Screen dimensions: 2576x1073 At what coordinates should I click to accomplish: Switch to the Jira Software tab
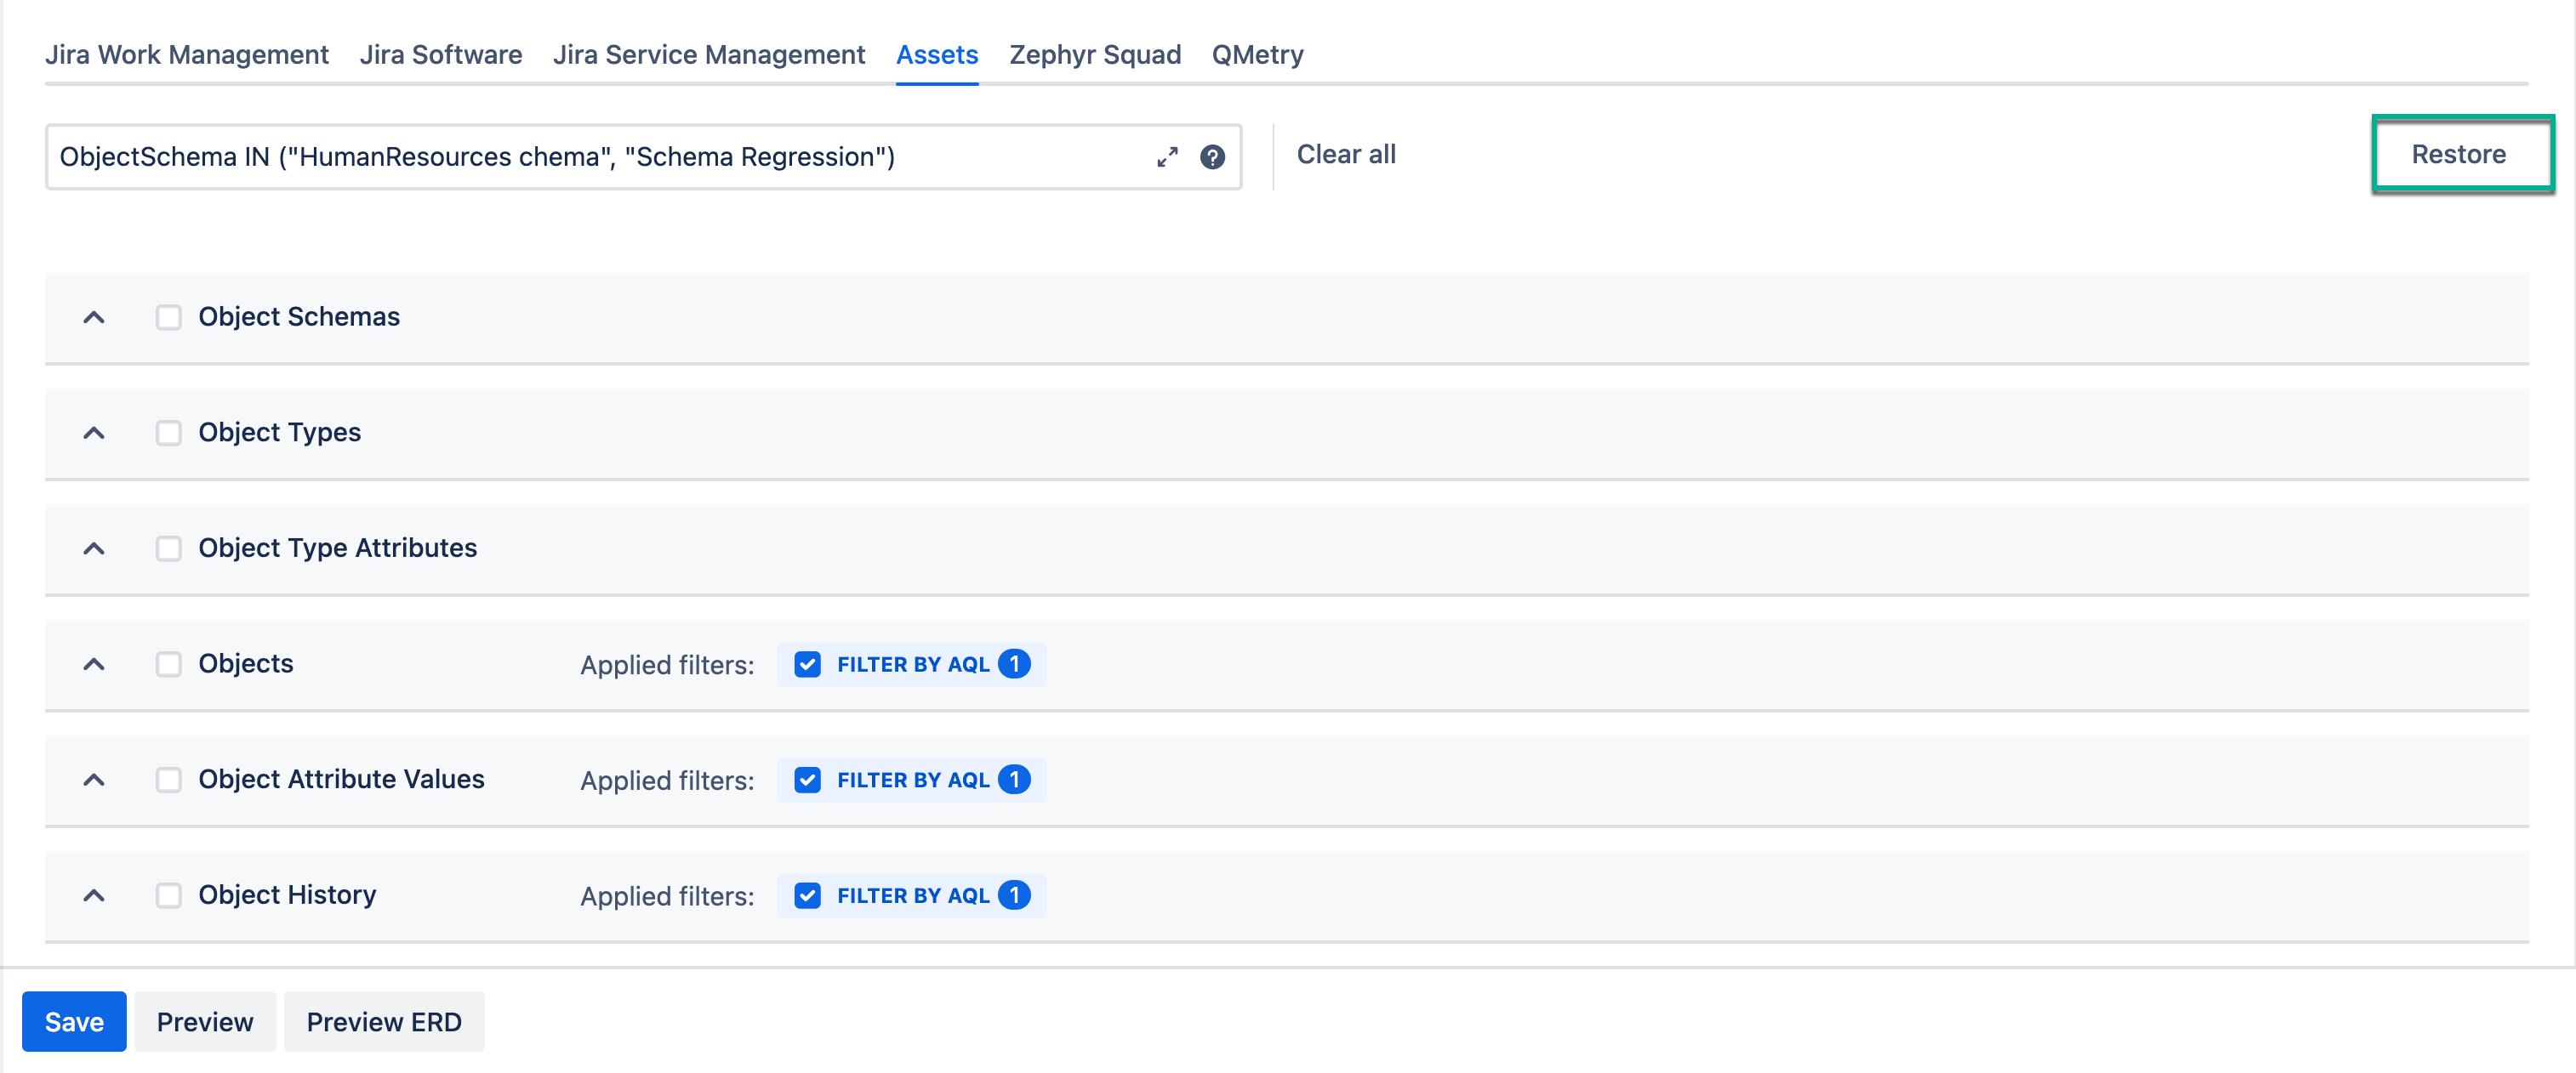441,55
